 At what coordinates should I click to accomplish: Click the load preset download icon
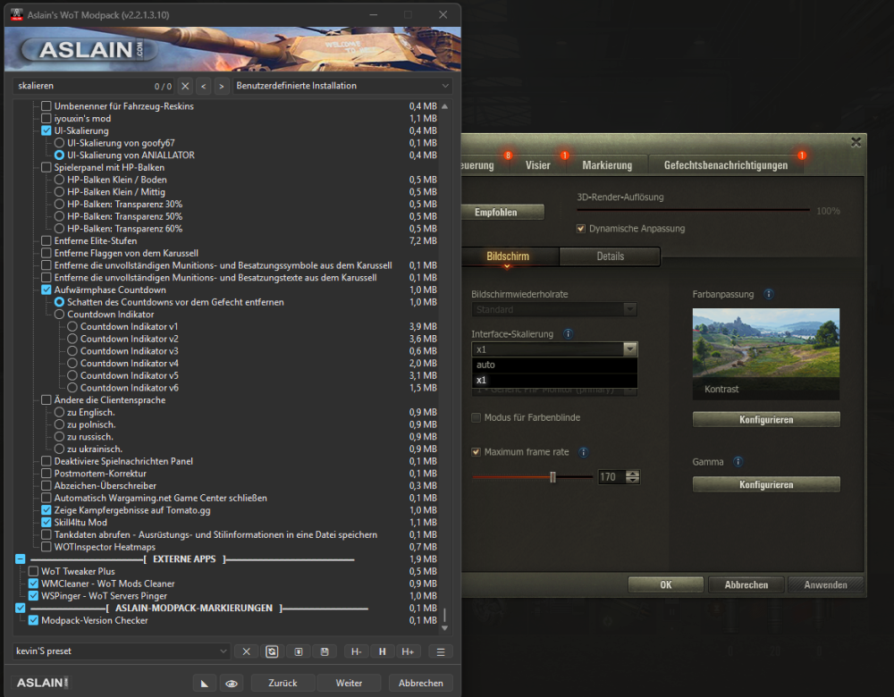point(299,651)
